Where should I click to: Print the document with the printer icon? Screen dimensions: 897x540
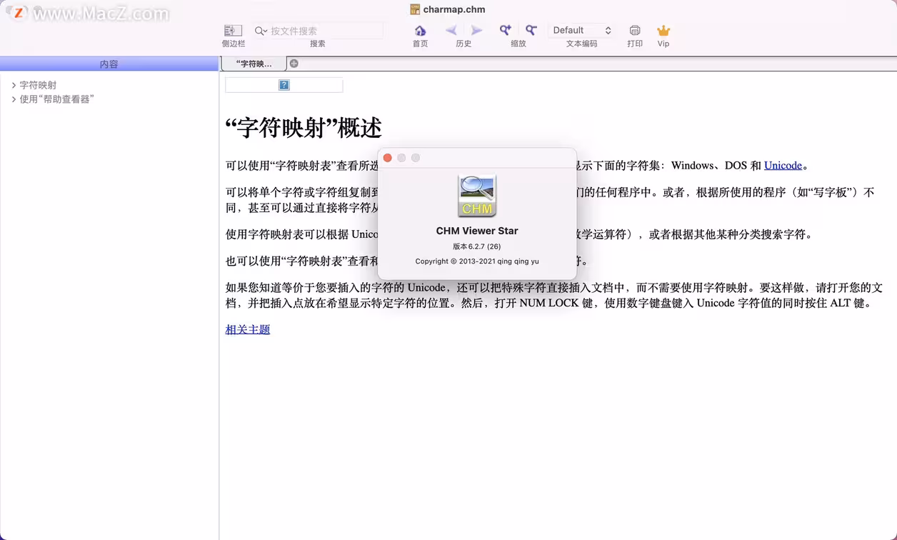[x=635, y=31]
